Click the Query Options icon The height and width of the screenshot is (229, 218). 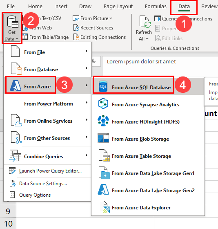click(12, 195)
